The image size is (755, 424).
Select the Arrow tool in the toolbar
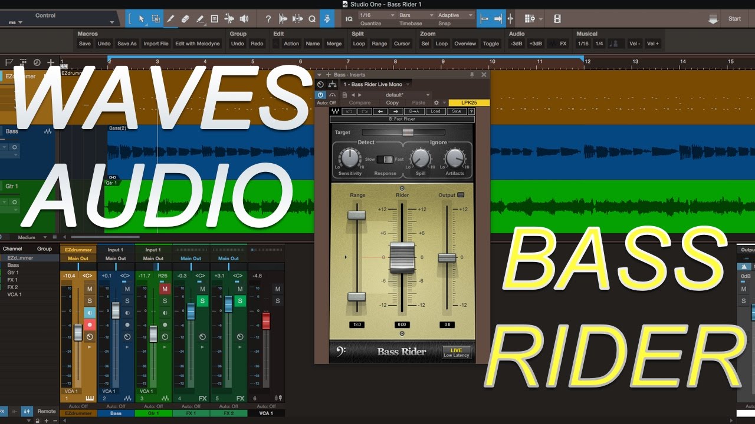click(x=142, y=19)
